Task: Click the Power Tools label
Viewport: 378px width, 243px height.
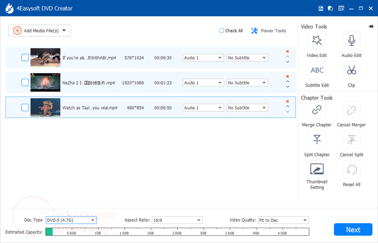Action: pos(273,30)
